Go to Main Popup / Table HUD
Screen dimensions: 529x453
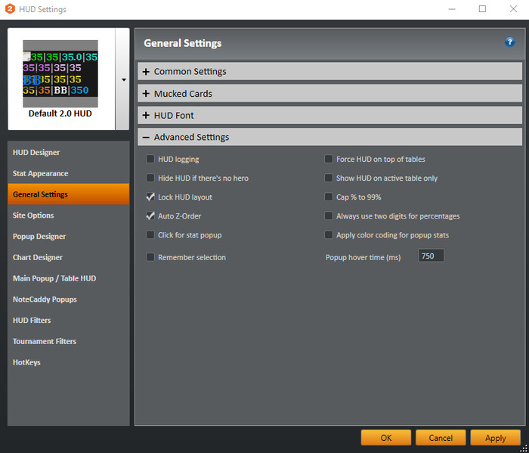point(68,278)
